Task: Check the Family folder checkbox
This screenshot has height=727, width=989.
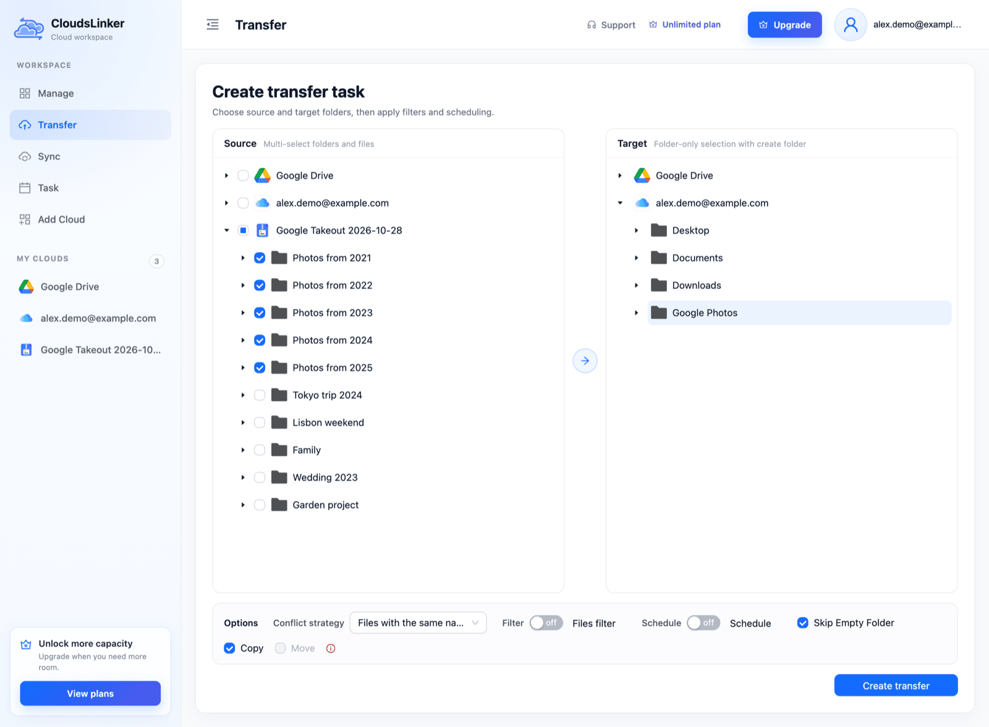Action: pyautogui.click(x=260, y=450)
